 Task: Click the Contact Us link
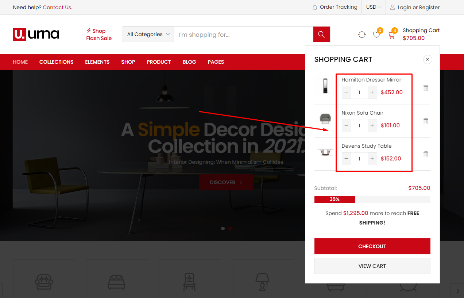tap(58, 7)
